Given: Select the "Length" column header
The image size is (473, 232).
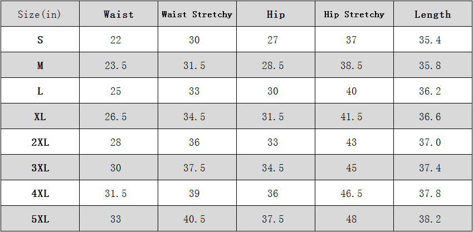Looking at the screenshot, I should coord(433,14).
